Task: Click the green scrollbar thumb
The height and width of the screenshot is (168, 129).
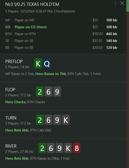Action: click(128, 6)
